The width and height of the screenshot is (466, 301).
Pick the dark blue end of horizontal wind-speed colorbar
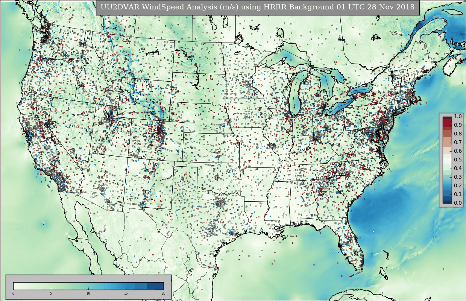155,286
